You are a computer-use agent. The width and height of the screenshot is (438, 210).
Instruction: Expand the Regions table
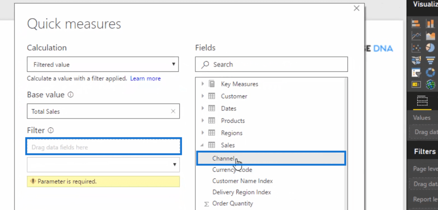[x=202, y=133]
